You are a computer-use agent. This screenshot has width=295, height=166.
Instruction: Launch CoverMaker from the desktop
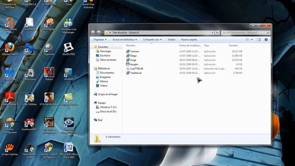click(x=29, y=24)
